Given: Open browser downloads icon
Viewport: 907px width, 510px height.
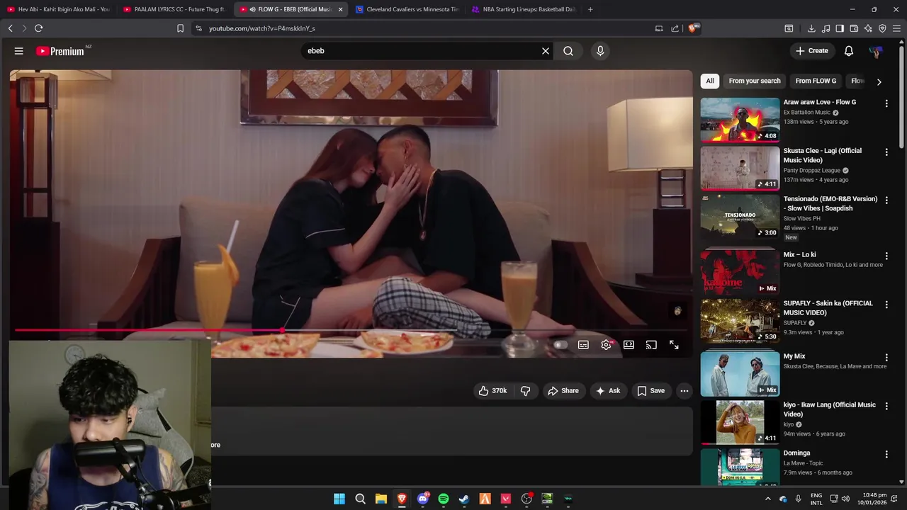Looking at the screenshot, I should pos(811,28).
